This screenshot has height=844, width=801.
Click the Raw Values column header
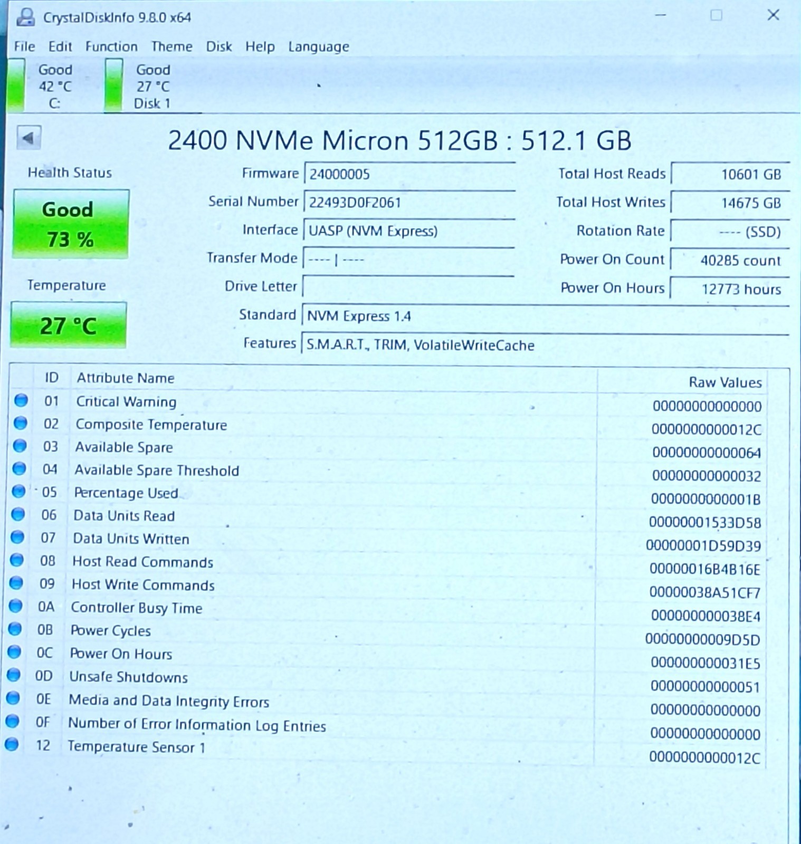(x=725, y=382)
